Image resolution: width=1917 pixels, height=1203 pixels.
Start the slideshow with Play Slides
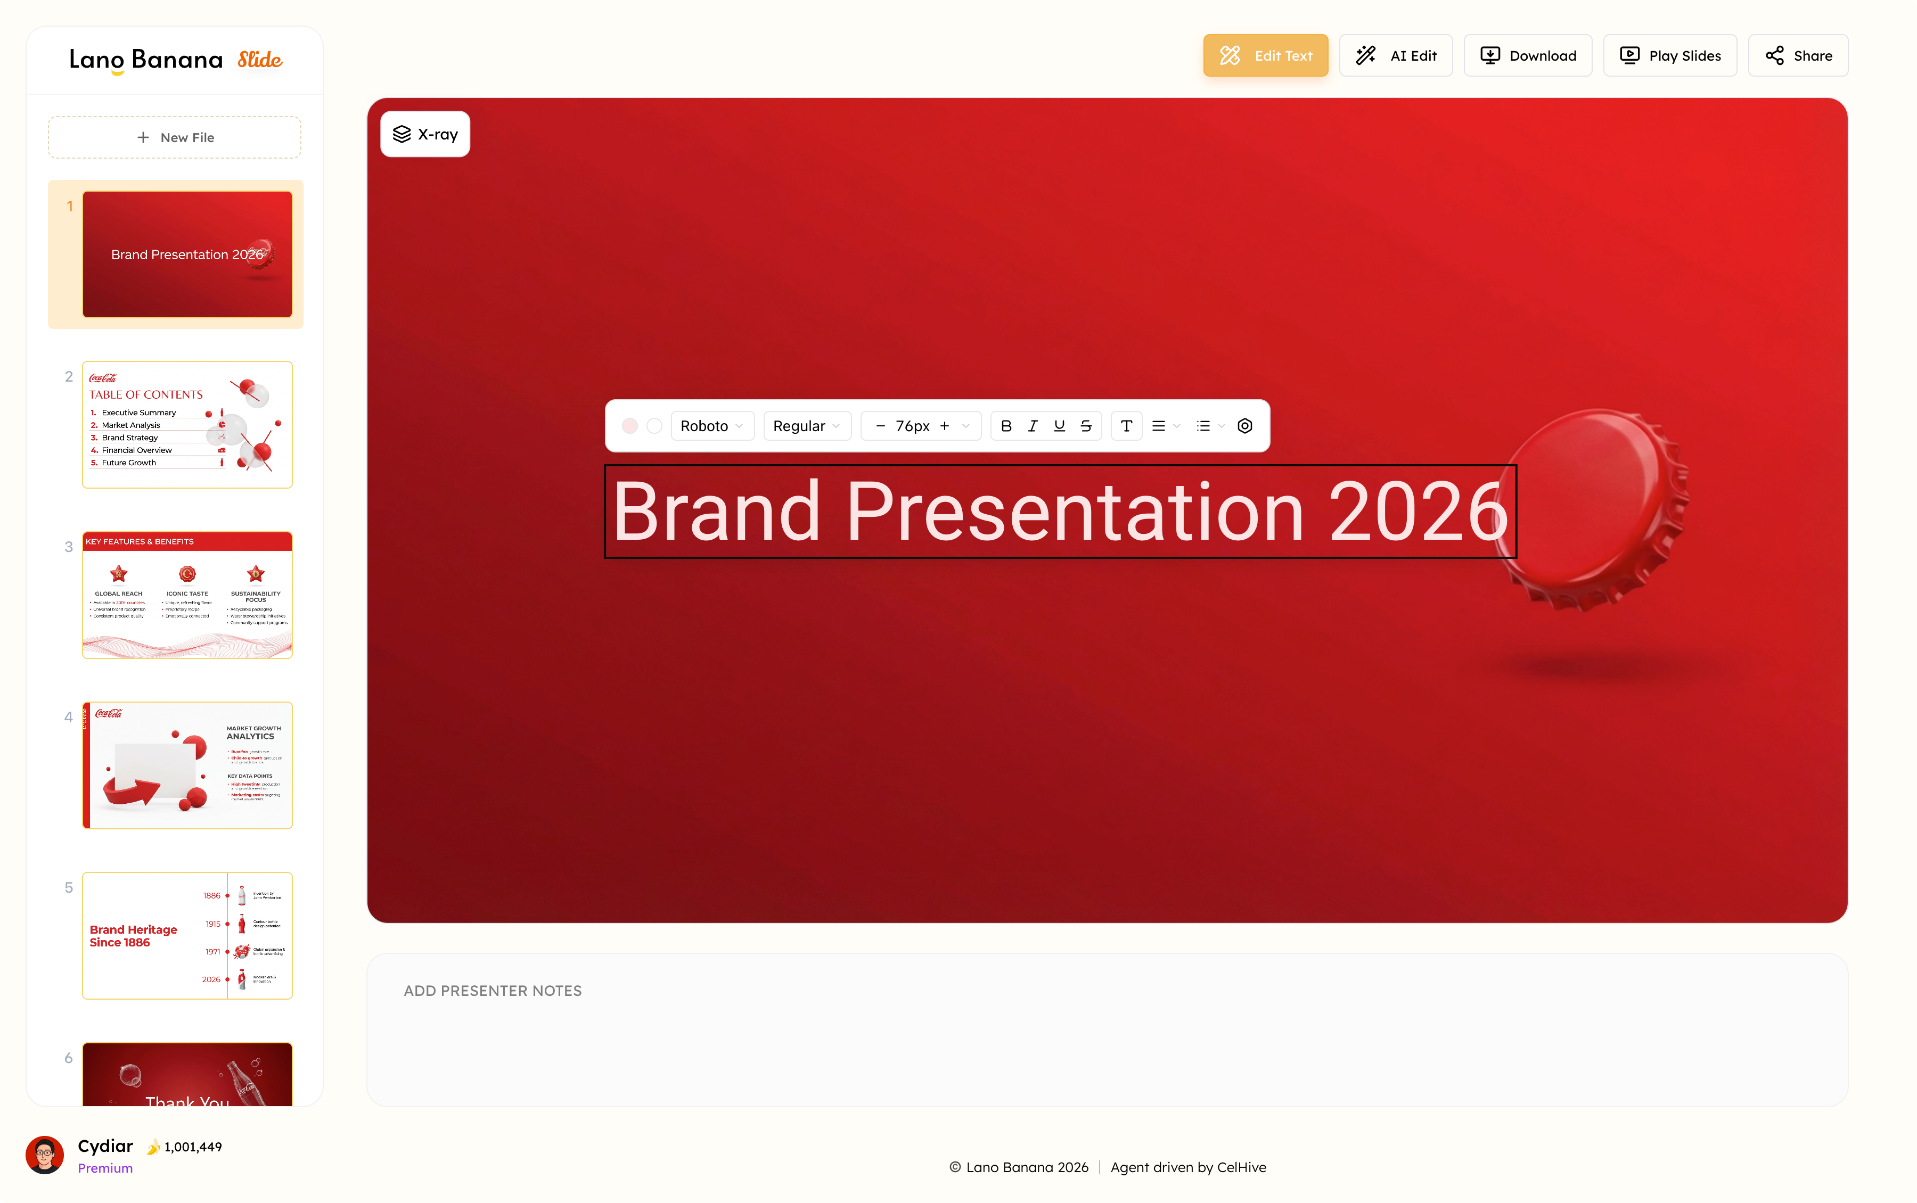click(x=1669, y=56)
